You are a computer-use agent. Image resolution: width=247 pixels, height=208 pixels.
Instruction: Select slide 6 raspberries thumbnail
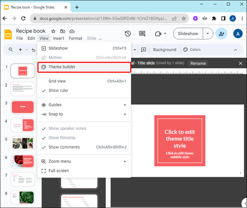point(23,161)
